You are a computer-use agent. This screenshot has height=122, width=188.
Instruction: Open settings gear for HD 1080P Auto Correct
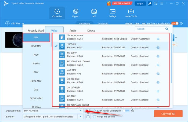[x=158, y=65]
